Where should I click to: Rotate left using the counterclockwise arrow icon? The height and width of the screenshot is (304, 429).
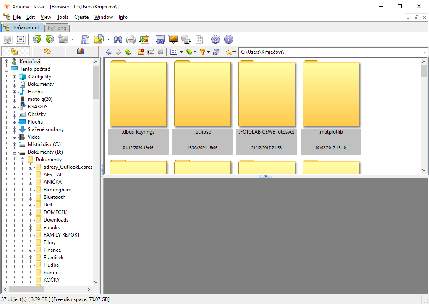point(37,39)
